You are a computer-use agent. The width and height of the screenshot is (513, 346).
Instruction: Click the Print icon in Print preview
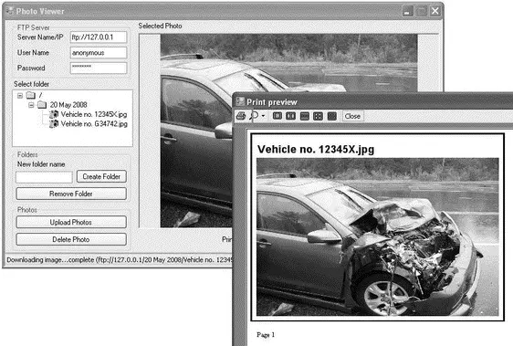(241, 116)
